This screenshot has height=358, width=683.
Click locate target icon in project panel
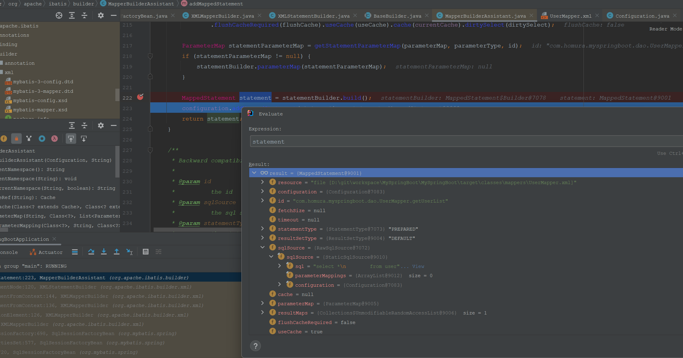click(x=59, y=16)
